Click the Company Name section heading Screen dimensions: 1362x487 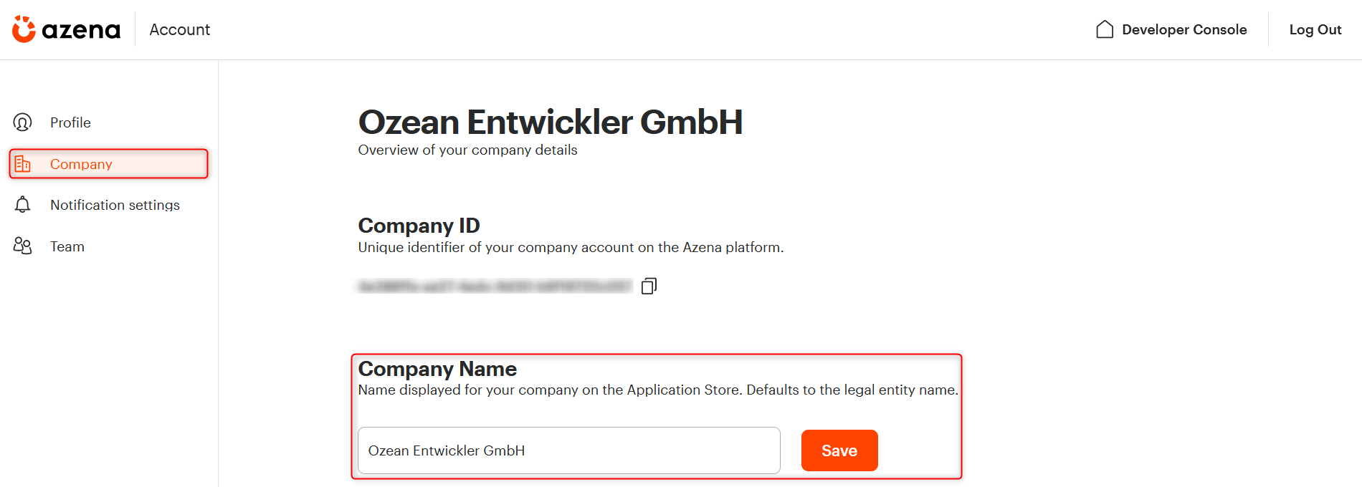tap(437, 369)
